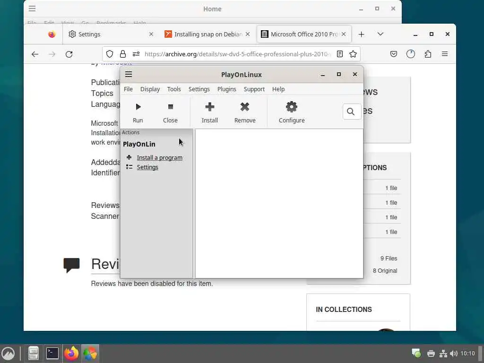Screen dimensions: 484x363
Task: Click Save to Pocket icon
Action: [394, 54]
